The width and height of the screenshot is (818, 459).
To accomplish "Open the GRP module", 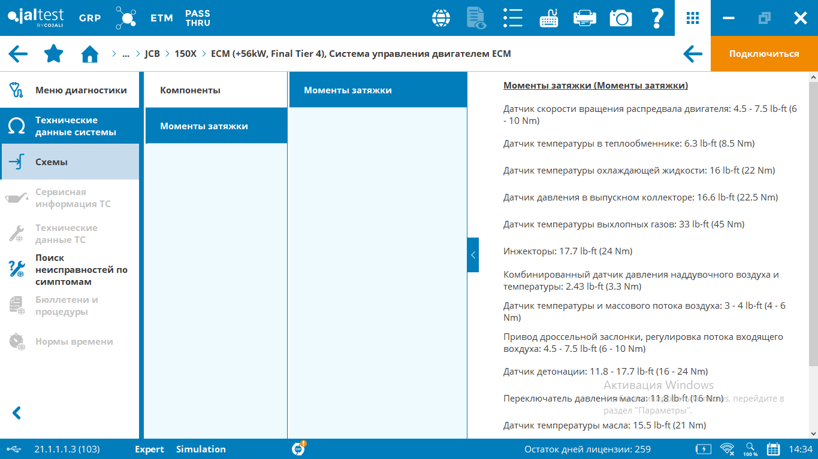I will point(90,18).
